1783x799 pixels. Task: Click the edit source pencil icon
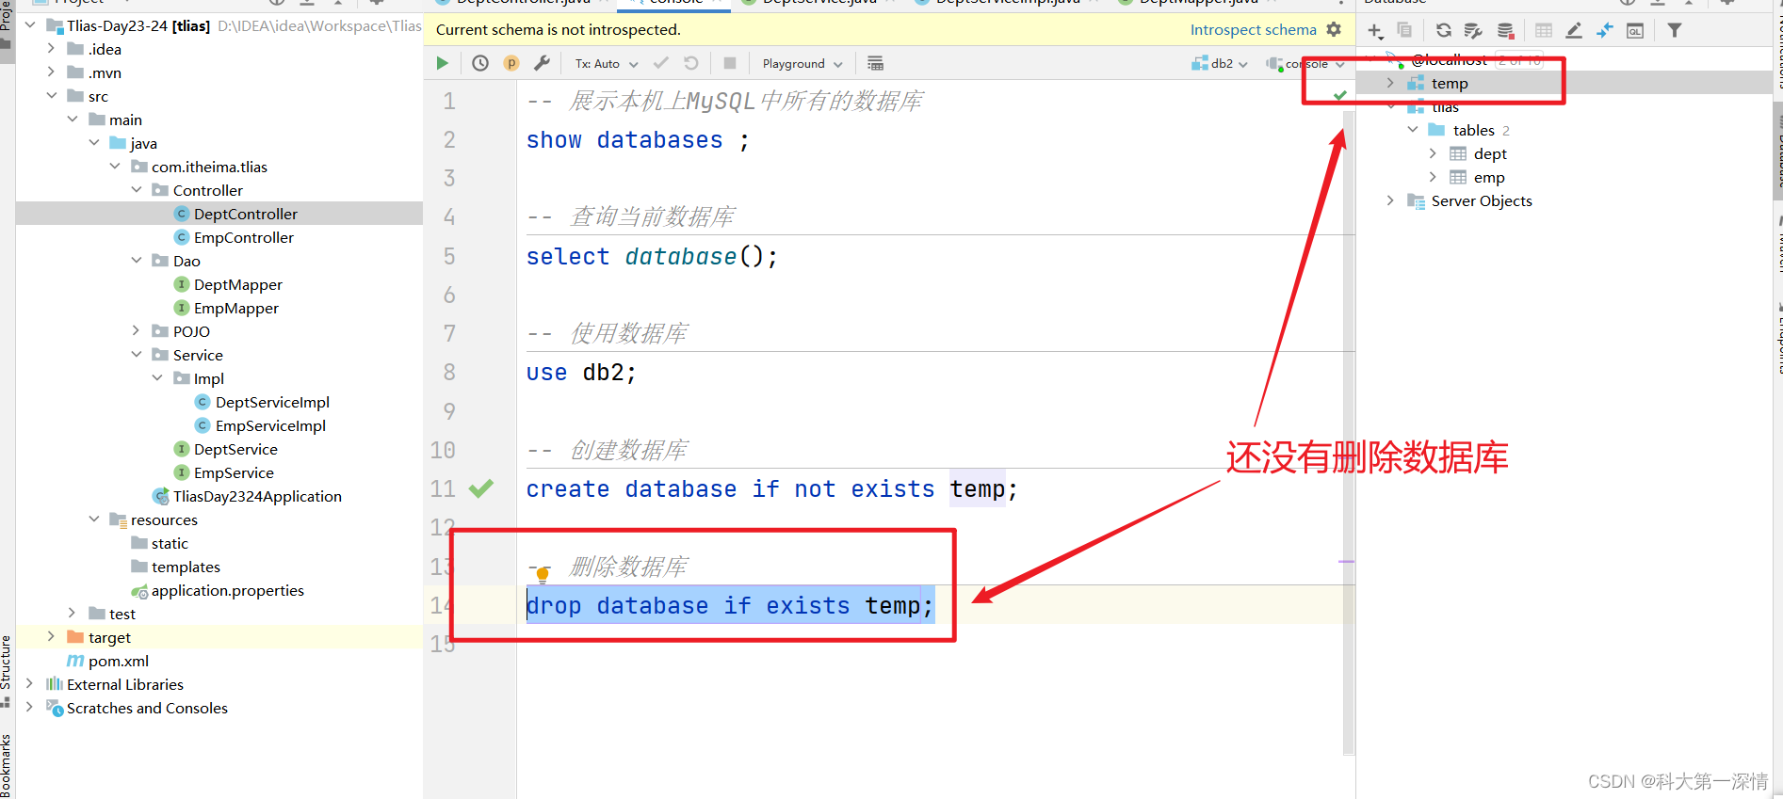[x=1574, y=30]
